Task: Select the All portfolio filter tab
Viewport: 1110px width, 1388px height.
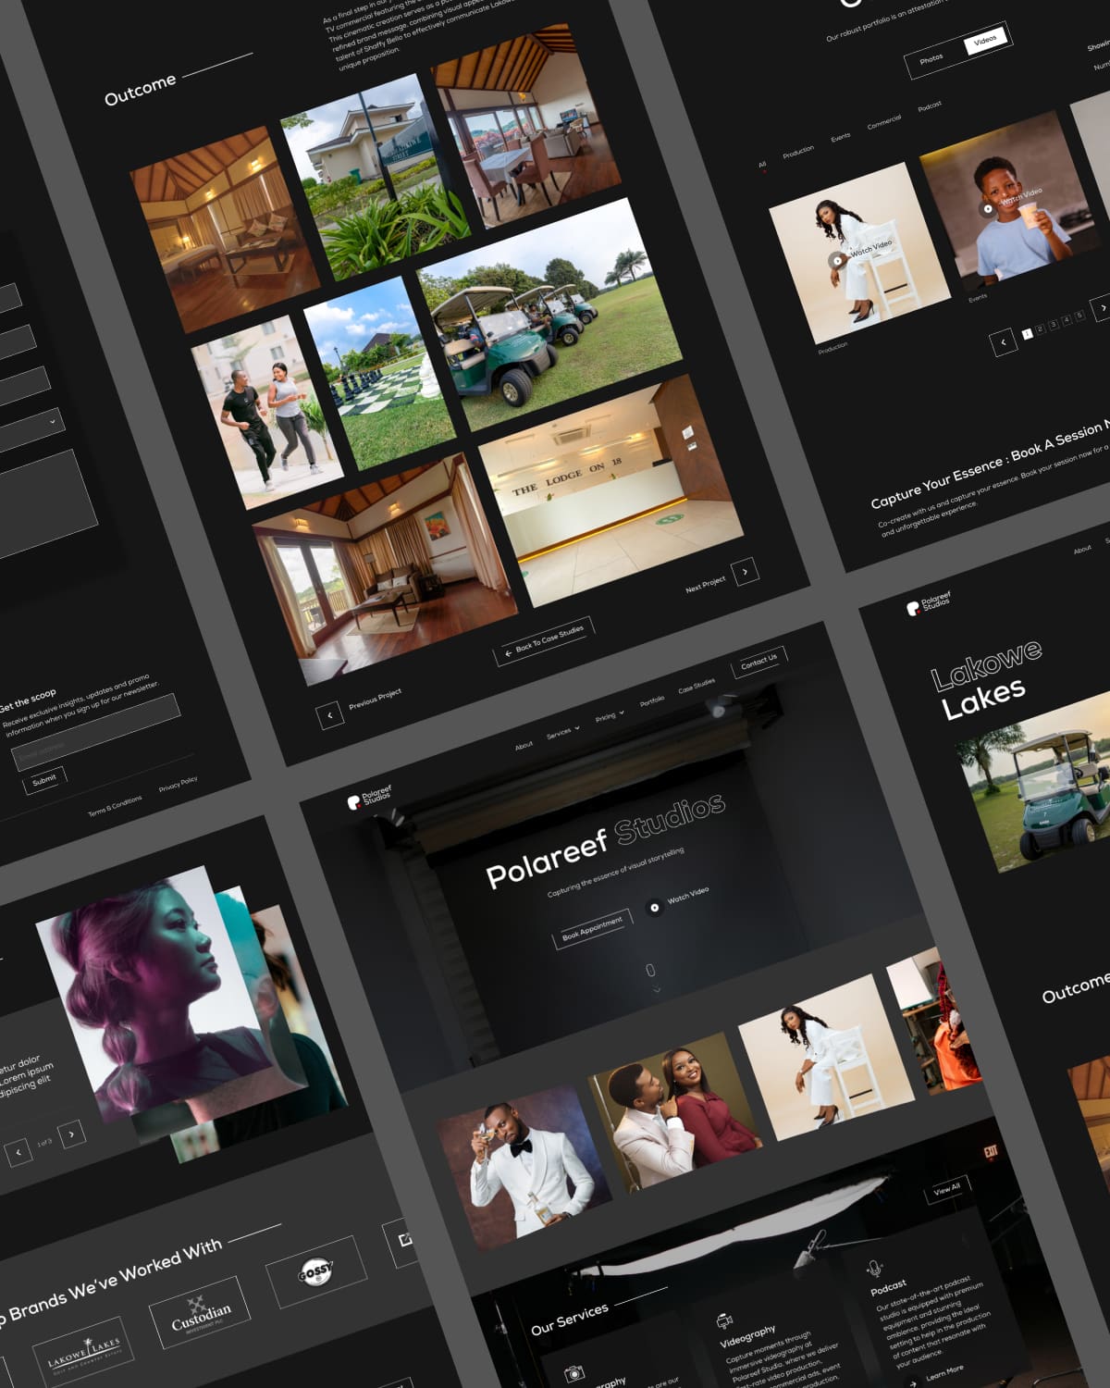Action: point(762,165)
